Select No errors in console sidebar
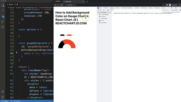 [103, 16]
